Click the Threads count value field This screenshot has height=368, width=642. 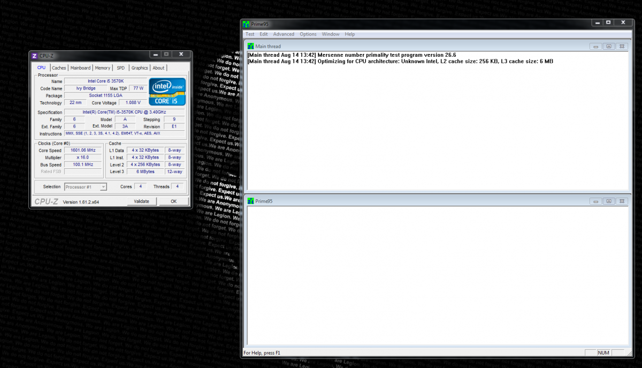pyautogui.click(x=179, y=186)
